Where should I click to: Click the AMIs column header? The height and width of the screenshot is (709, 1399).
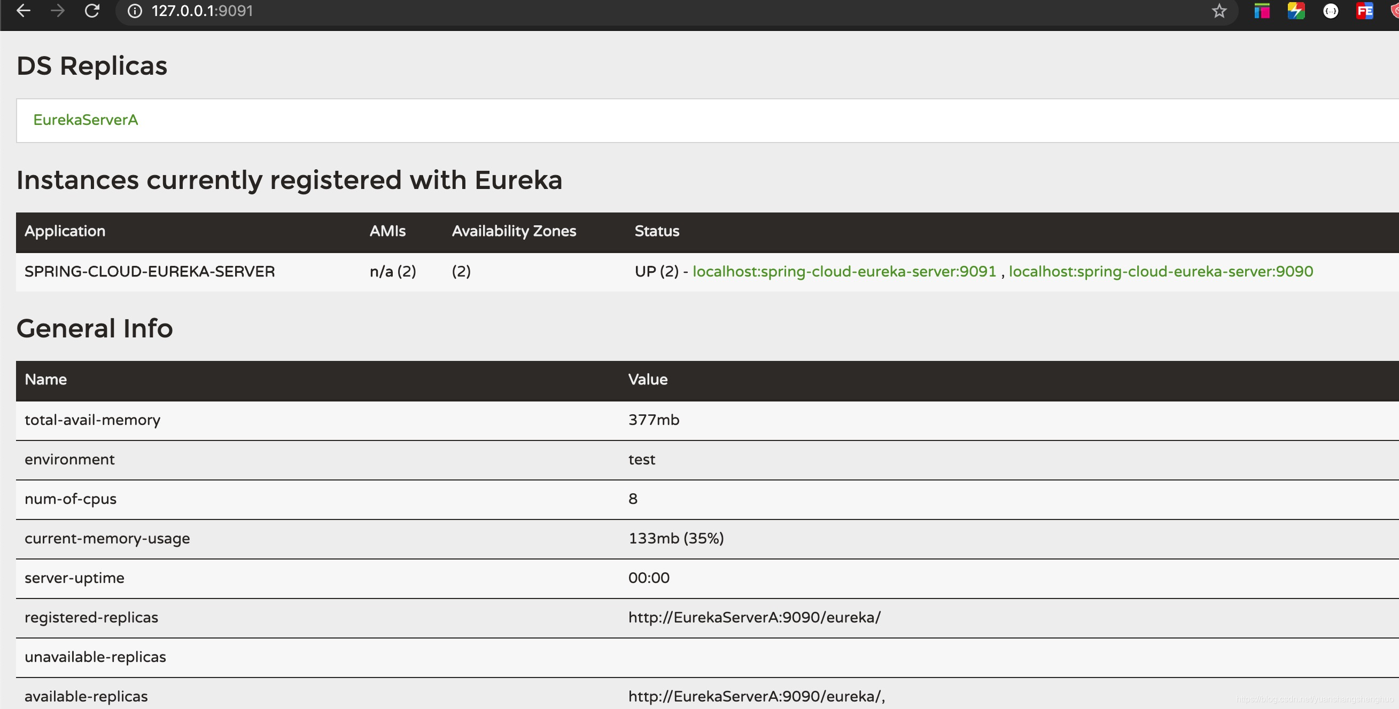click(x=388, y=231)
